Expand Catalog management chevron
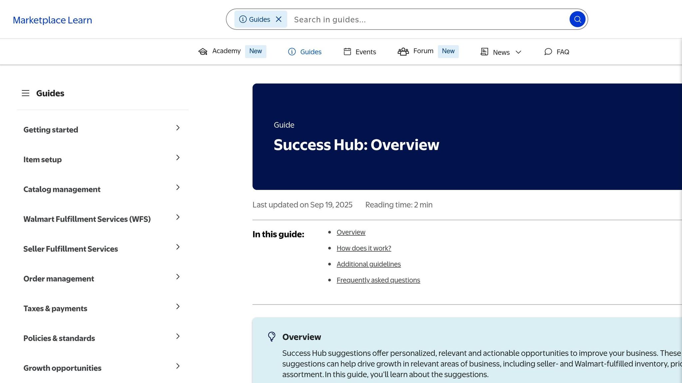 [x=178, y=187]
